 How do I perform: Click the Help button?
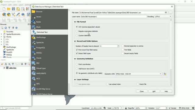point(166,91)
